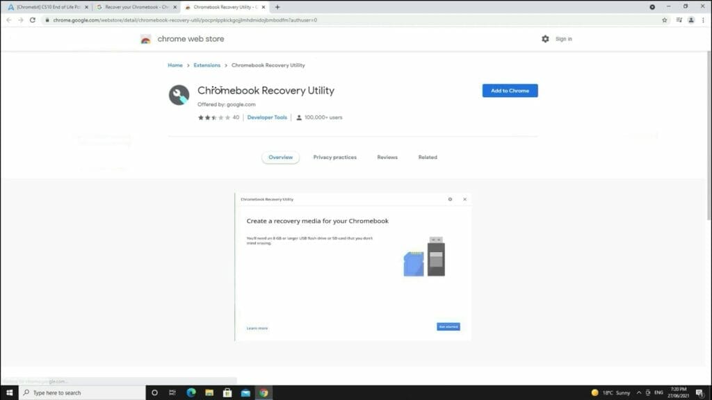712x400 pixels.
Task: Open the web store settings gear
Action: [547, 39]
